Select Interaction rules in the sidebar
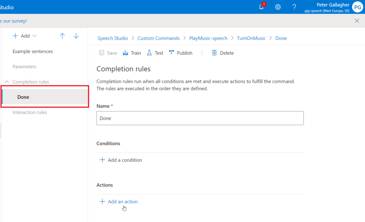 click(x=30, y=112)
